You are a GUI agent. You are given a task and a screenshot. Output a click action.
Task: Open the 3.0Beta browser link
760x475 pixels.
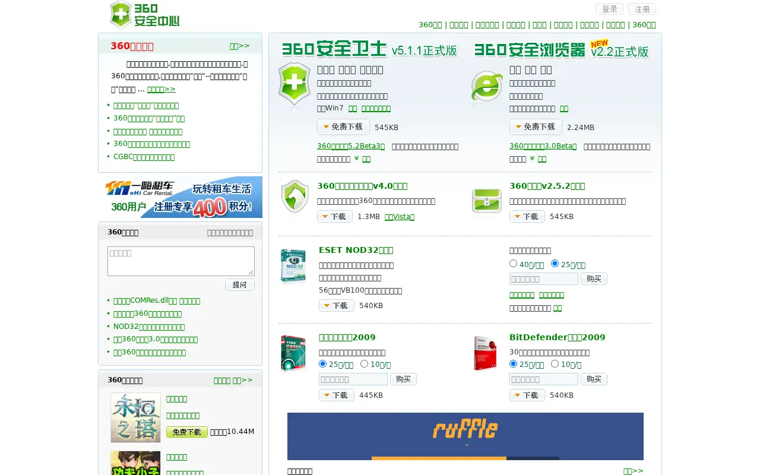tap(543, 146)
